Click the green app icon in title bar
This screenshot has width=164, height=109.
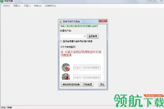click(2, 1)
